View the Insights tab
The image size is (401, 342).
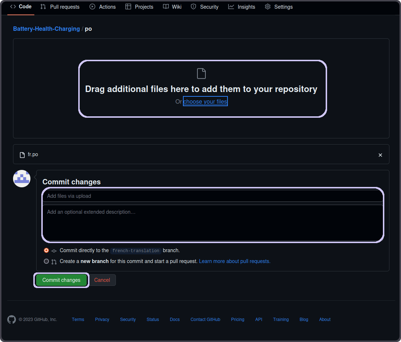click(x=242, y=7)
